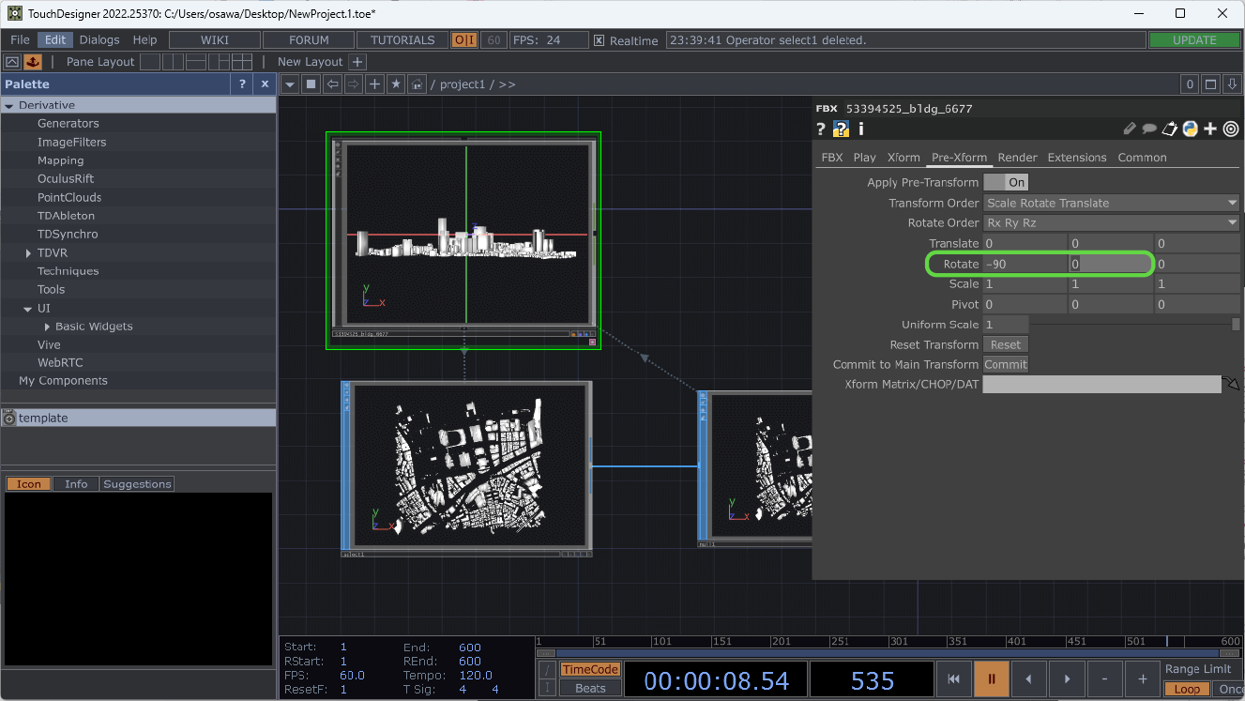Open the Dialogs menu
This screenshot has height=701, width=1245.
click(x=99, y=40)
